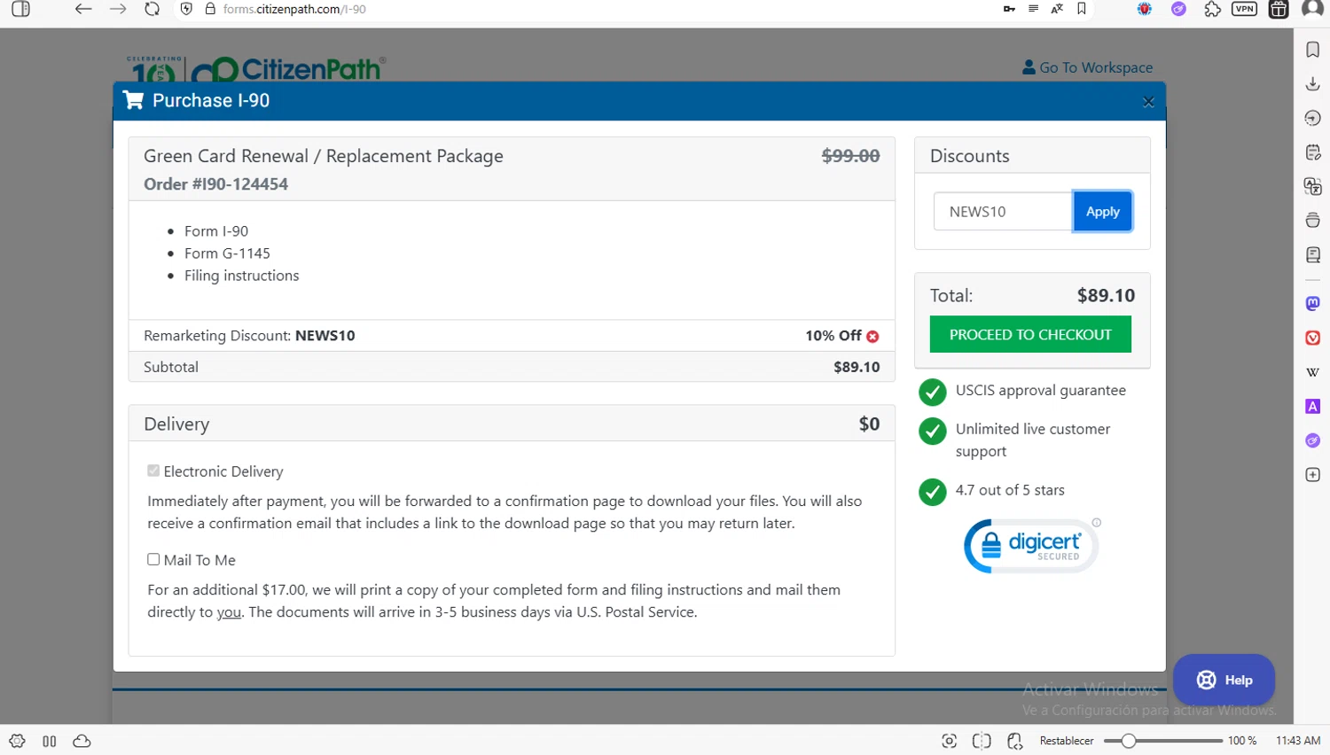Screen dimensions: 1330x755
Task: Toggle the browser side panel icon
Action: click(x=20, y=9)
